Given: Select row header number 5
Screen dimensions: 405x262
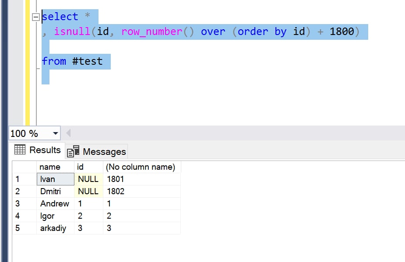Looking at the screenshot, I should (24, 228).
